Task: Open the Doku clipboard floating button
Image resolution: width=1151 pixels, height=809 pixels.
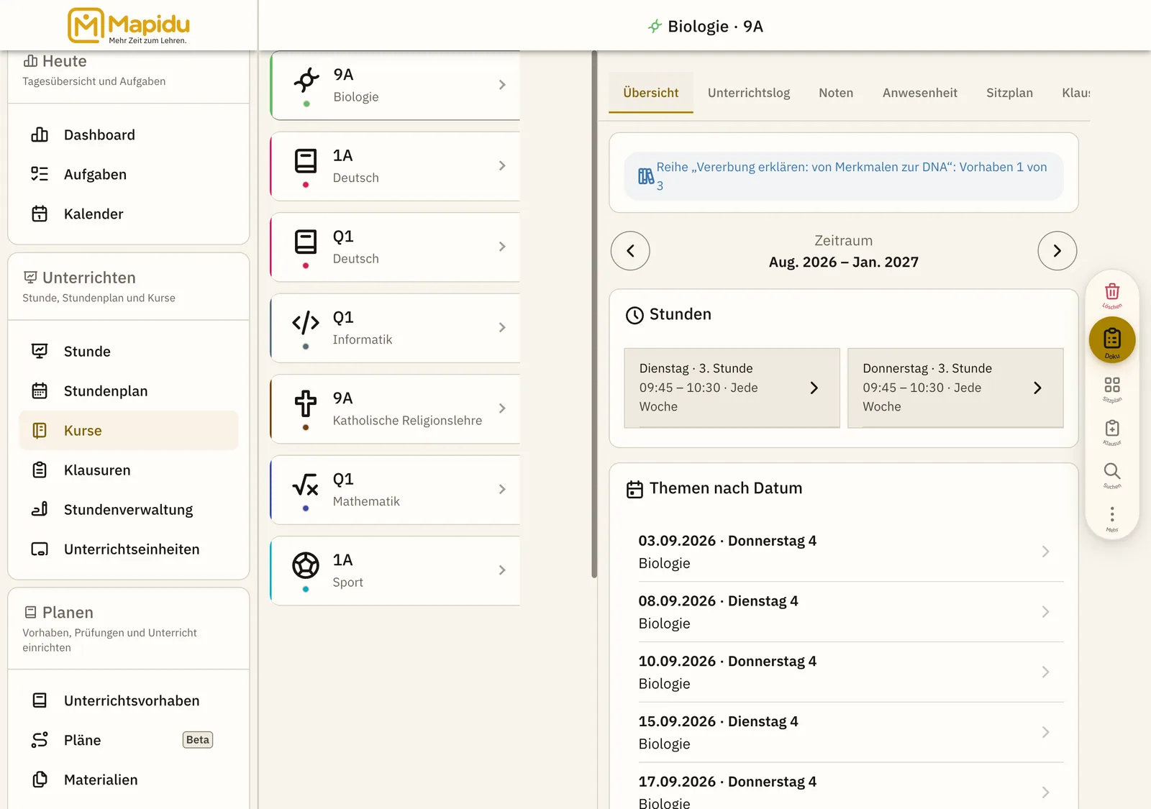Action: pyautogui.click(x=1112, y=339)
